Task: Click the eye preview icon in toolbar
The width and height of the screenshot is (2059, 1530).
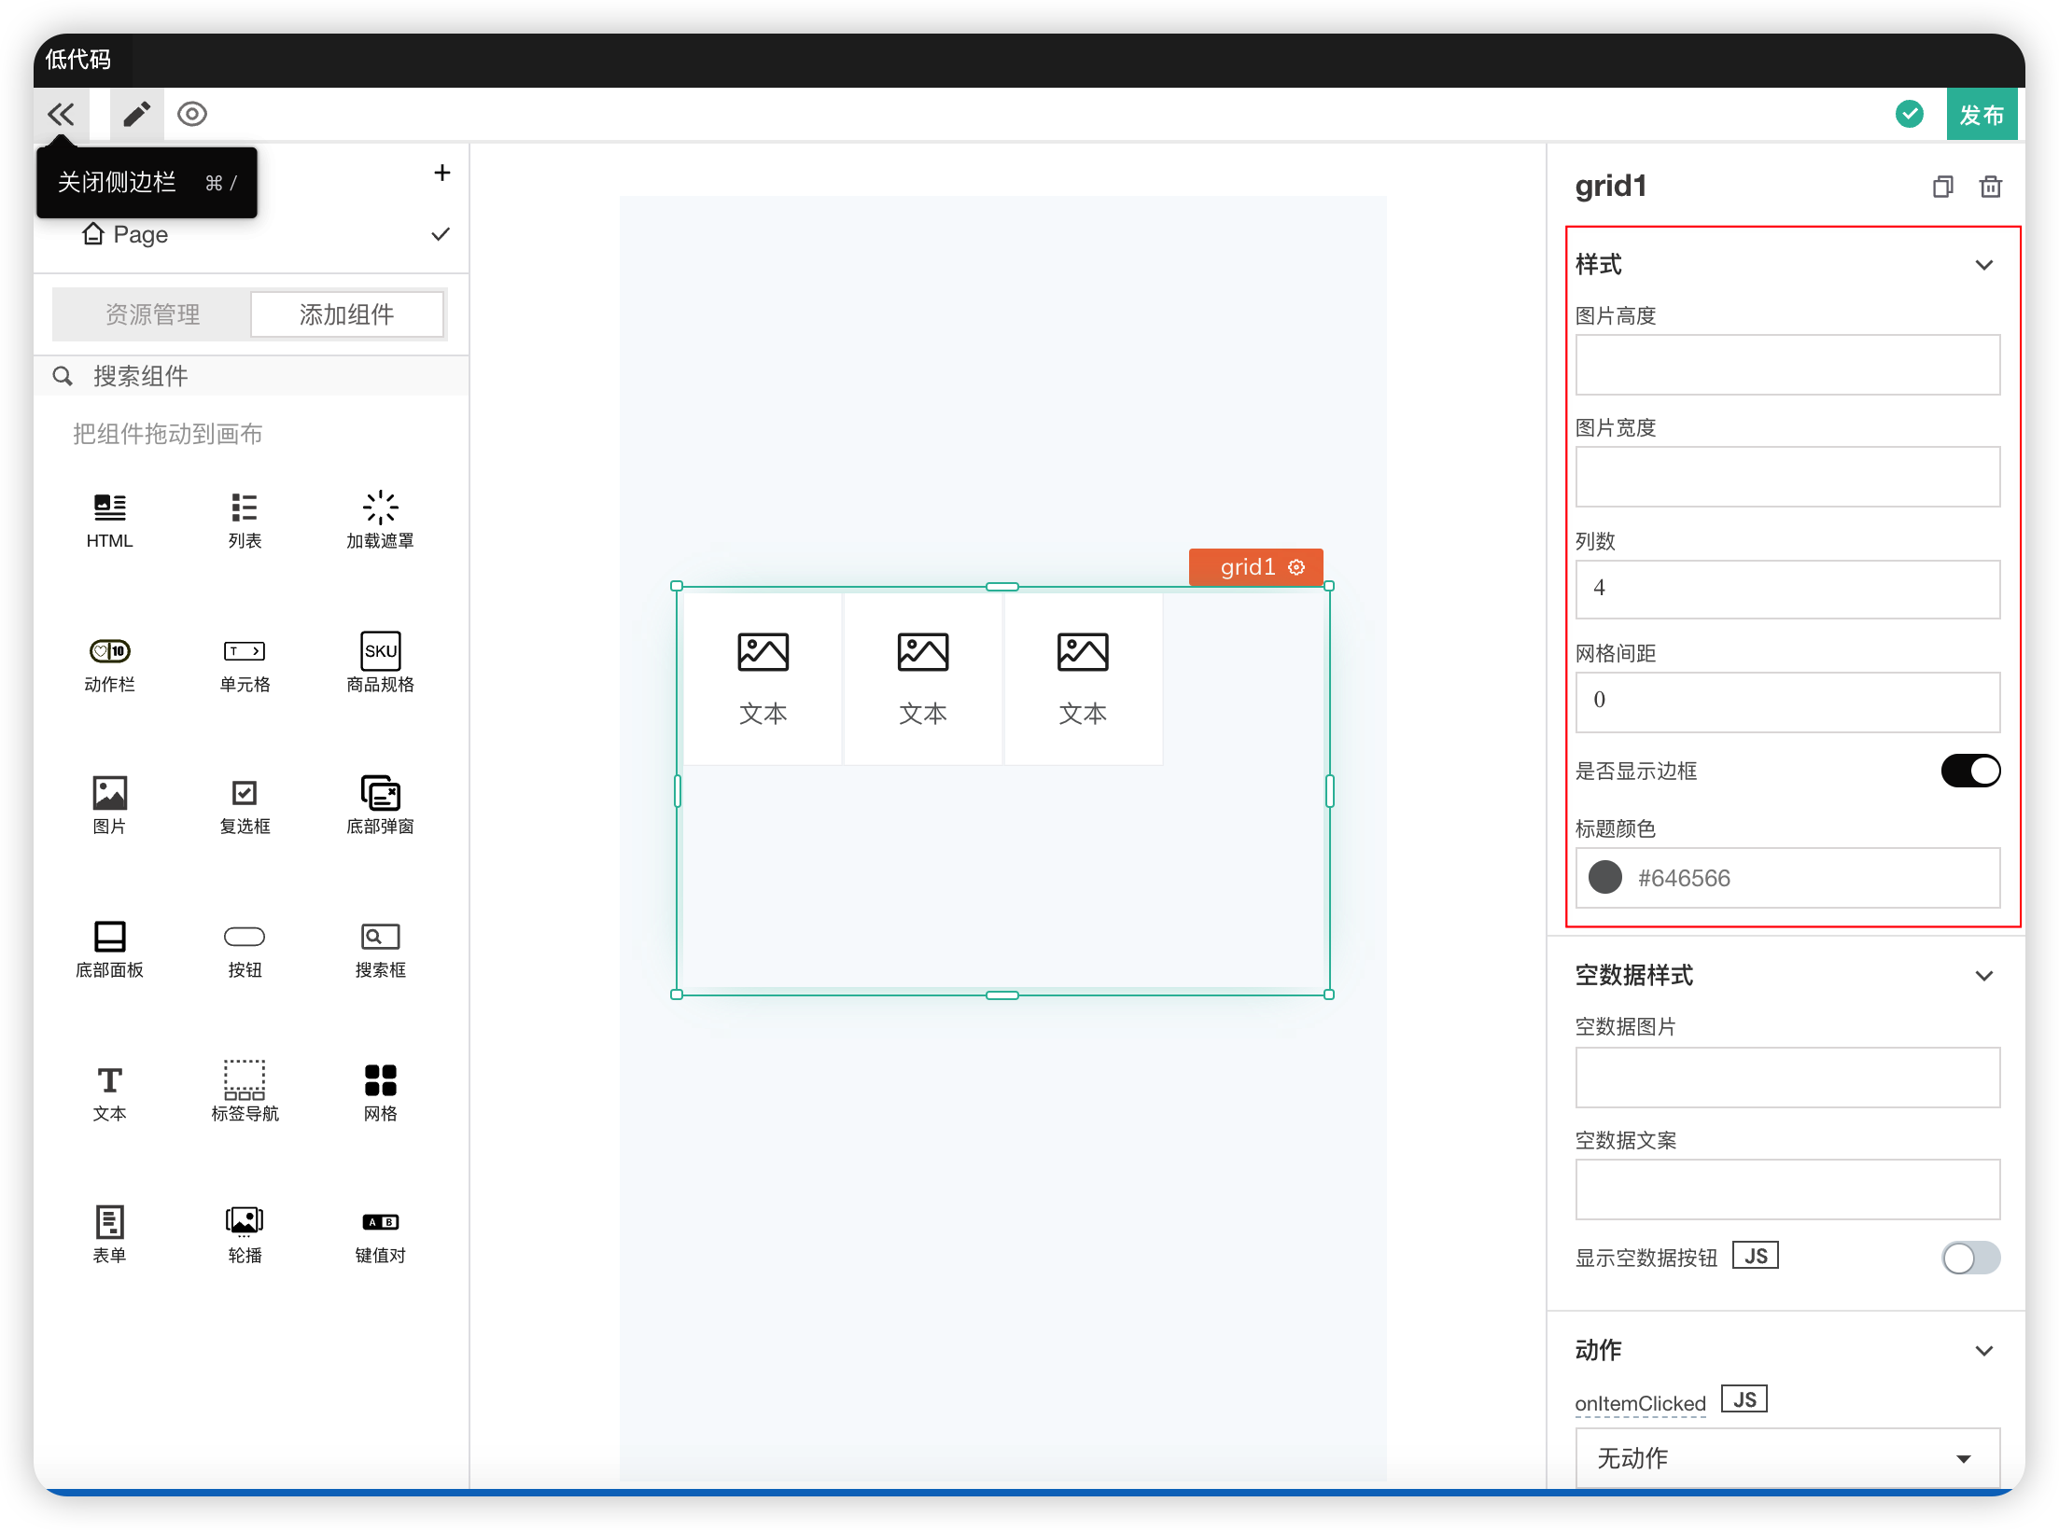Action: click(192, 115)
